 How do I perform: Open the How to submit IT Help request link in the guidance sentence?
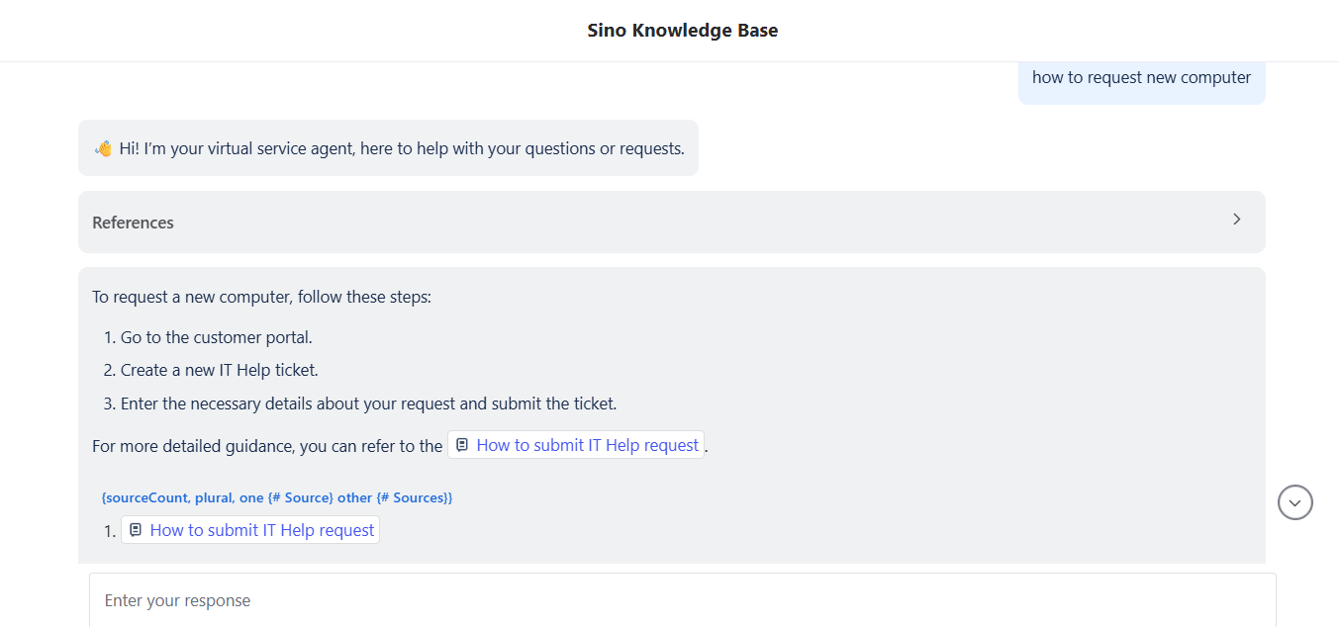(x=576, y=445)
